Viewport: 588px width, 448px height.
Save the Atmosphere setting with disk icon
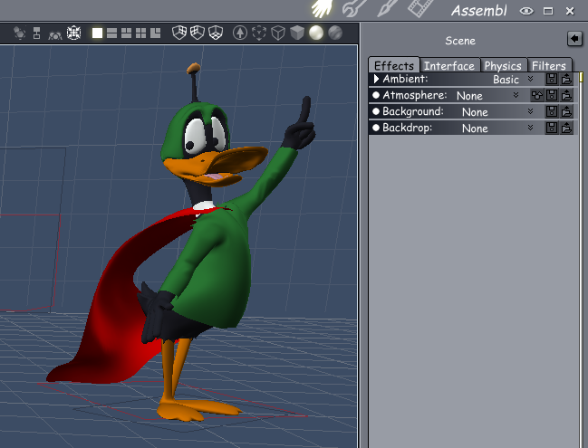coord(552,95)
